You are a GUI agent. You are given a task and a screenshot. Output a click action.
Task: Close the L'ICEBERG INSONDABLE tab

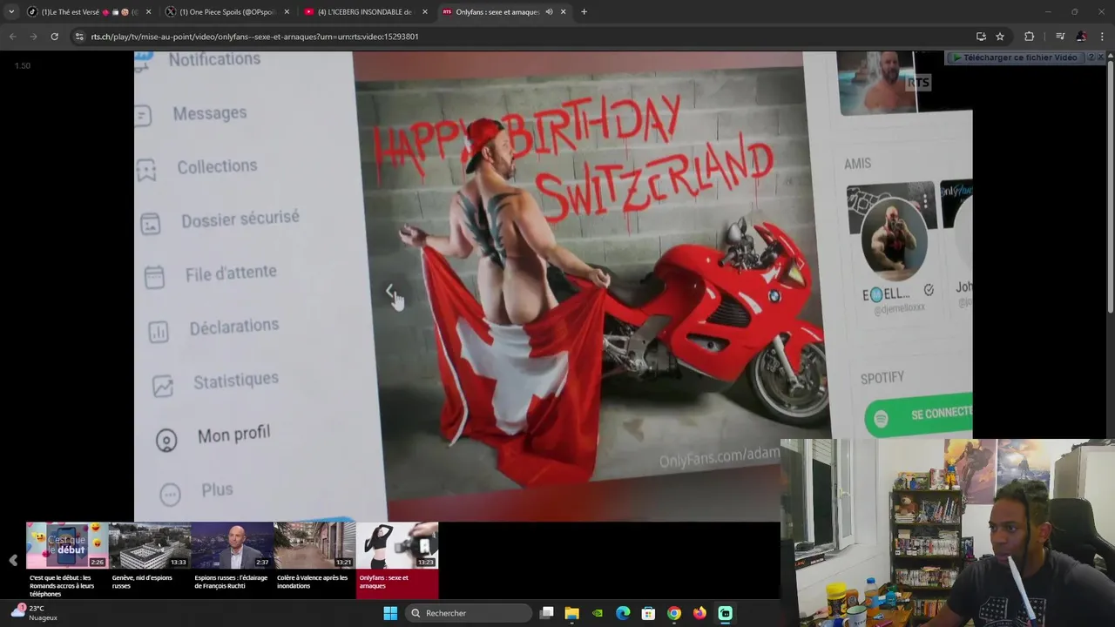point(425,12)
